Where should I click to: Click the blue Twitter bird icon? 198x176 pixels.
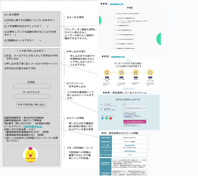coord(103,118)
